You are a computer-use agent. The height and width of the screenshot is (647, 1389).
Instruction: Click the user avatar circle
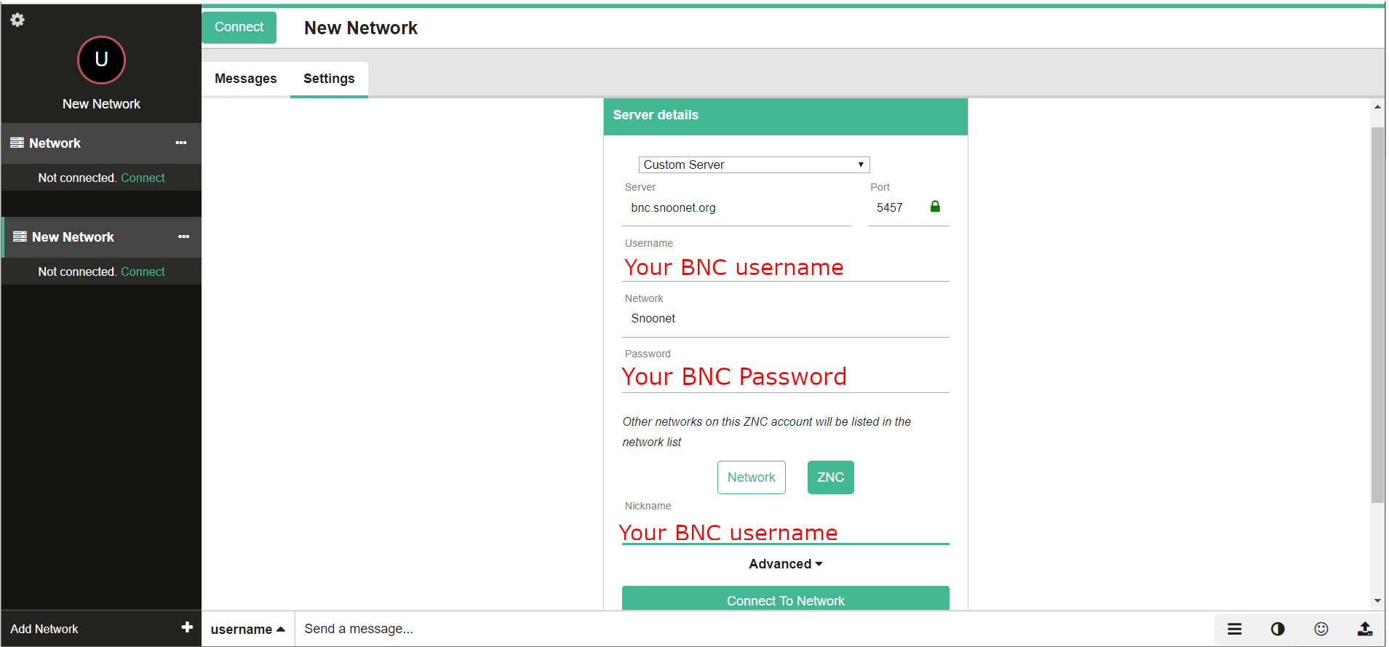(101, 60)
